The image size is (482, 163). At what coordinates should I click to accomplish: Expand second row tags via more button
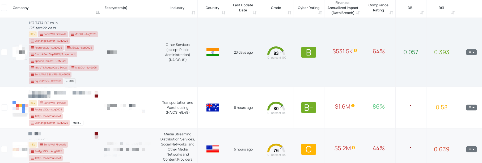pos(77,123)
